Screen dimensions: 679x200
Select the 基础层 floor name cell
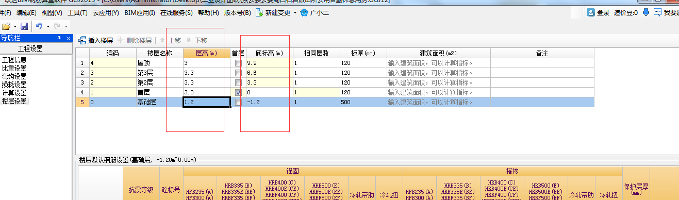(159, 102)
